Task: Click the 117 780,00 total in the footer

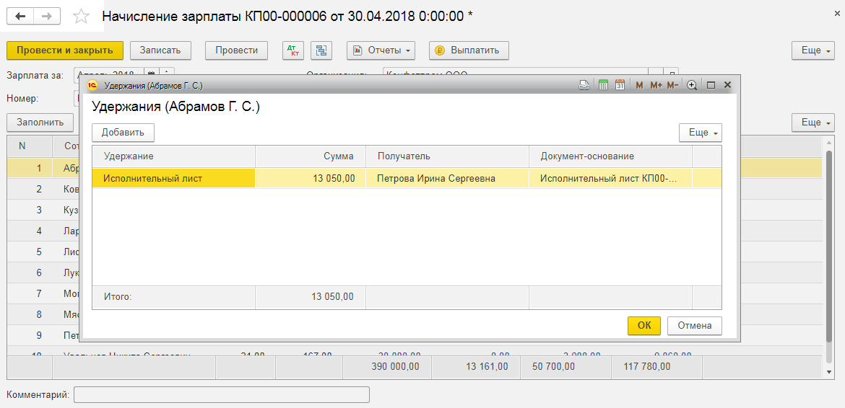Action: pos(646,367)
